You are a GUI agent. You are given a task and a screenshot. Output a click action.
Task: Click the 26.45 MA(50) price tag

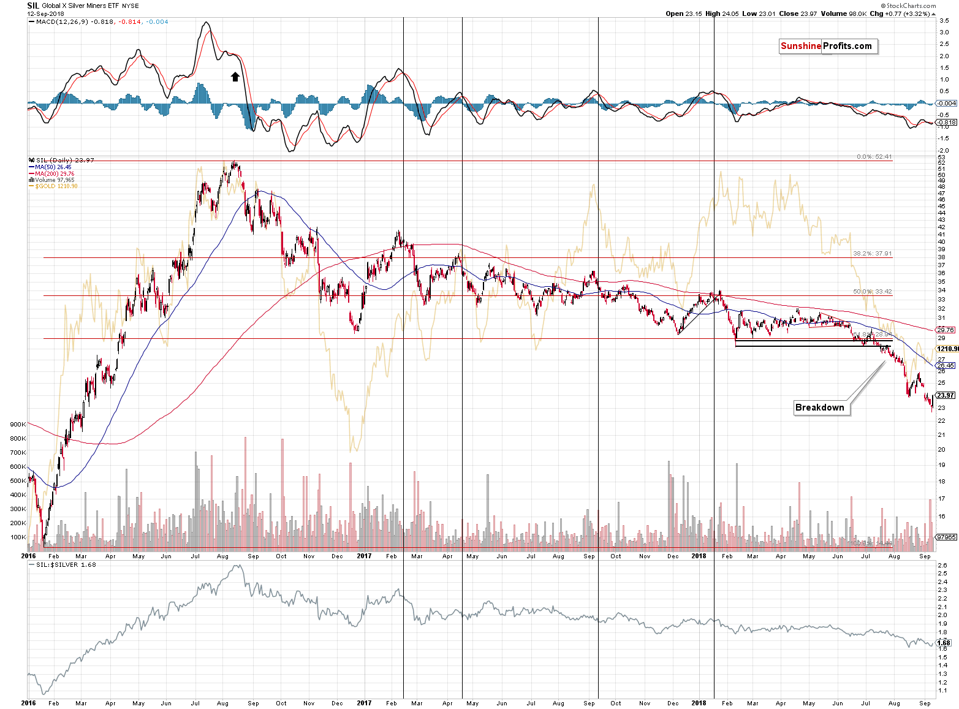946,365
